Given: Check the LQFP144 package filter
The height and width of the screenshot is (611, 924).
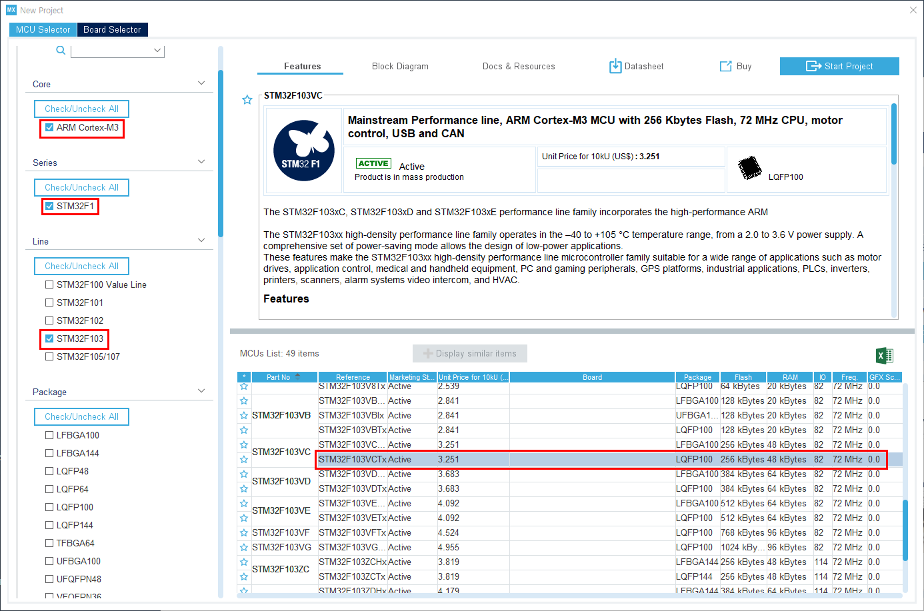Looking at the screenshot, I should point(49,525).
